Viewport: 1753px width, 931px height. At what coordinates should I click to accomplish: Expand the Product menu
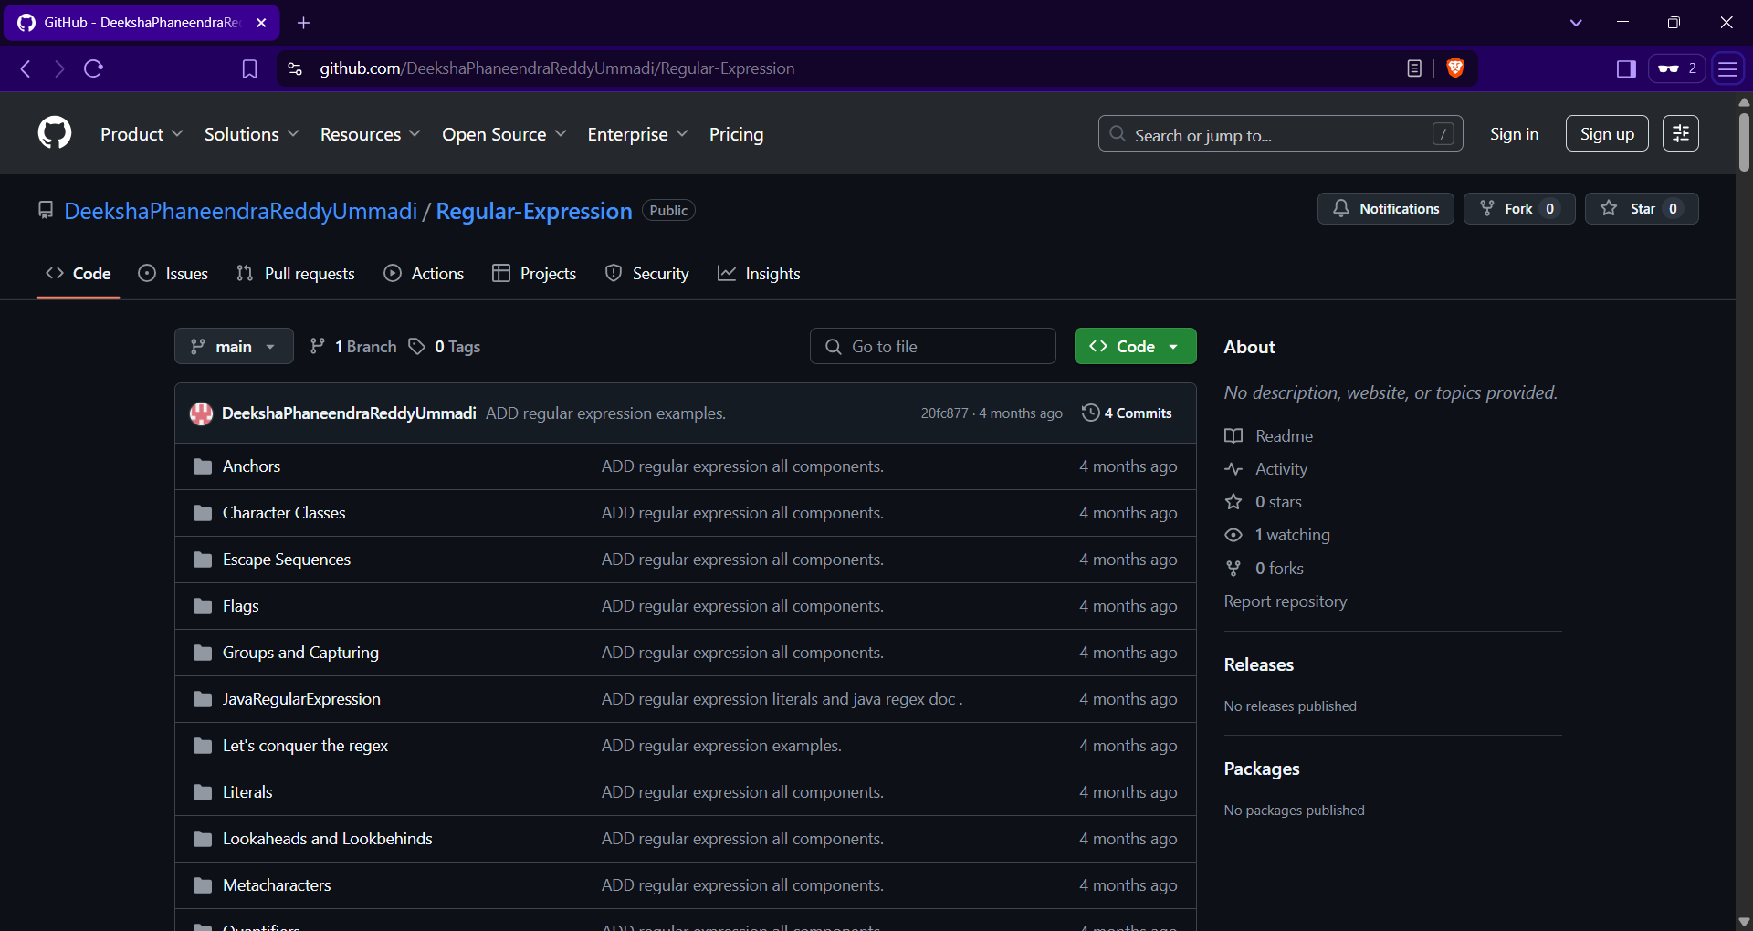click(x=142, y=134)
